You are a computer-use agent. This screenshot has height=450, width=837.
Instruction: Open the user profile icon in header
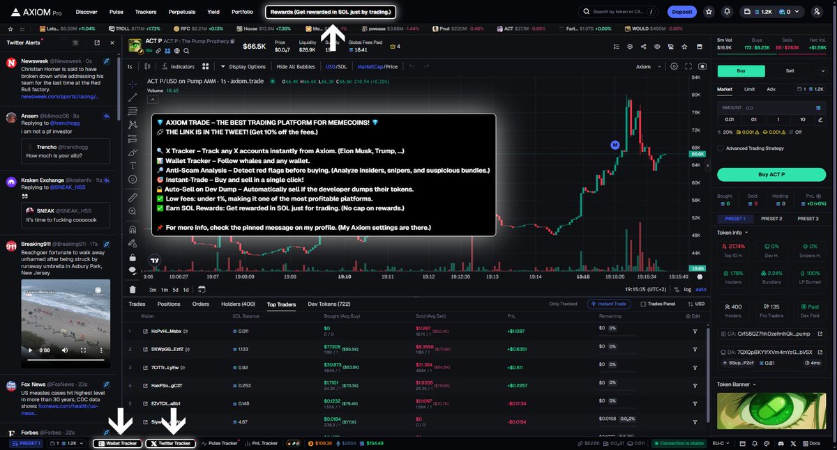coord(817,12)
